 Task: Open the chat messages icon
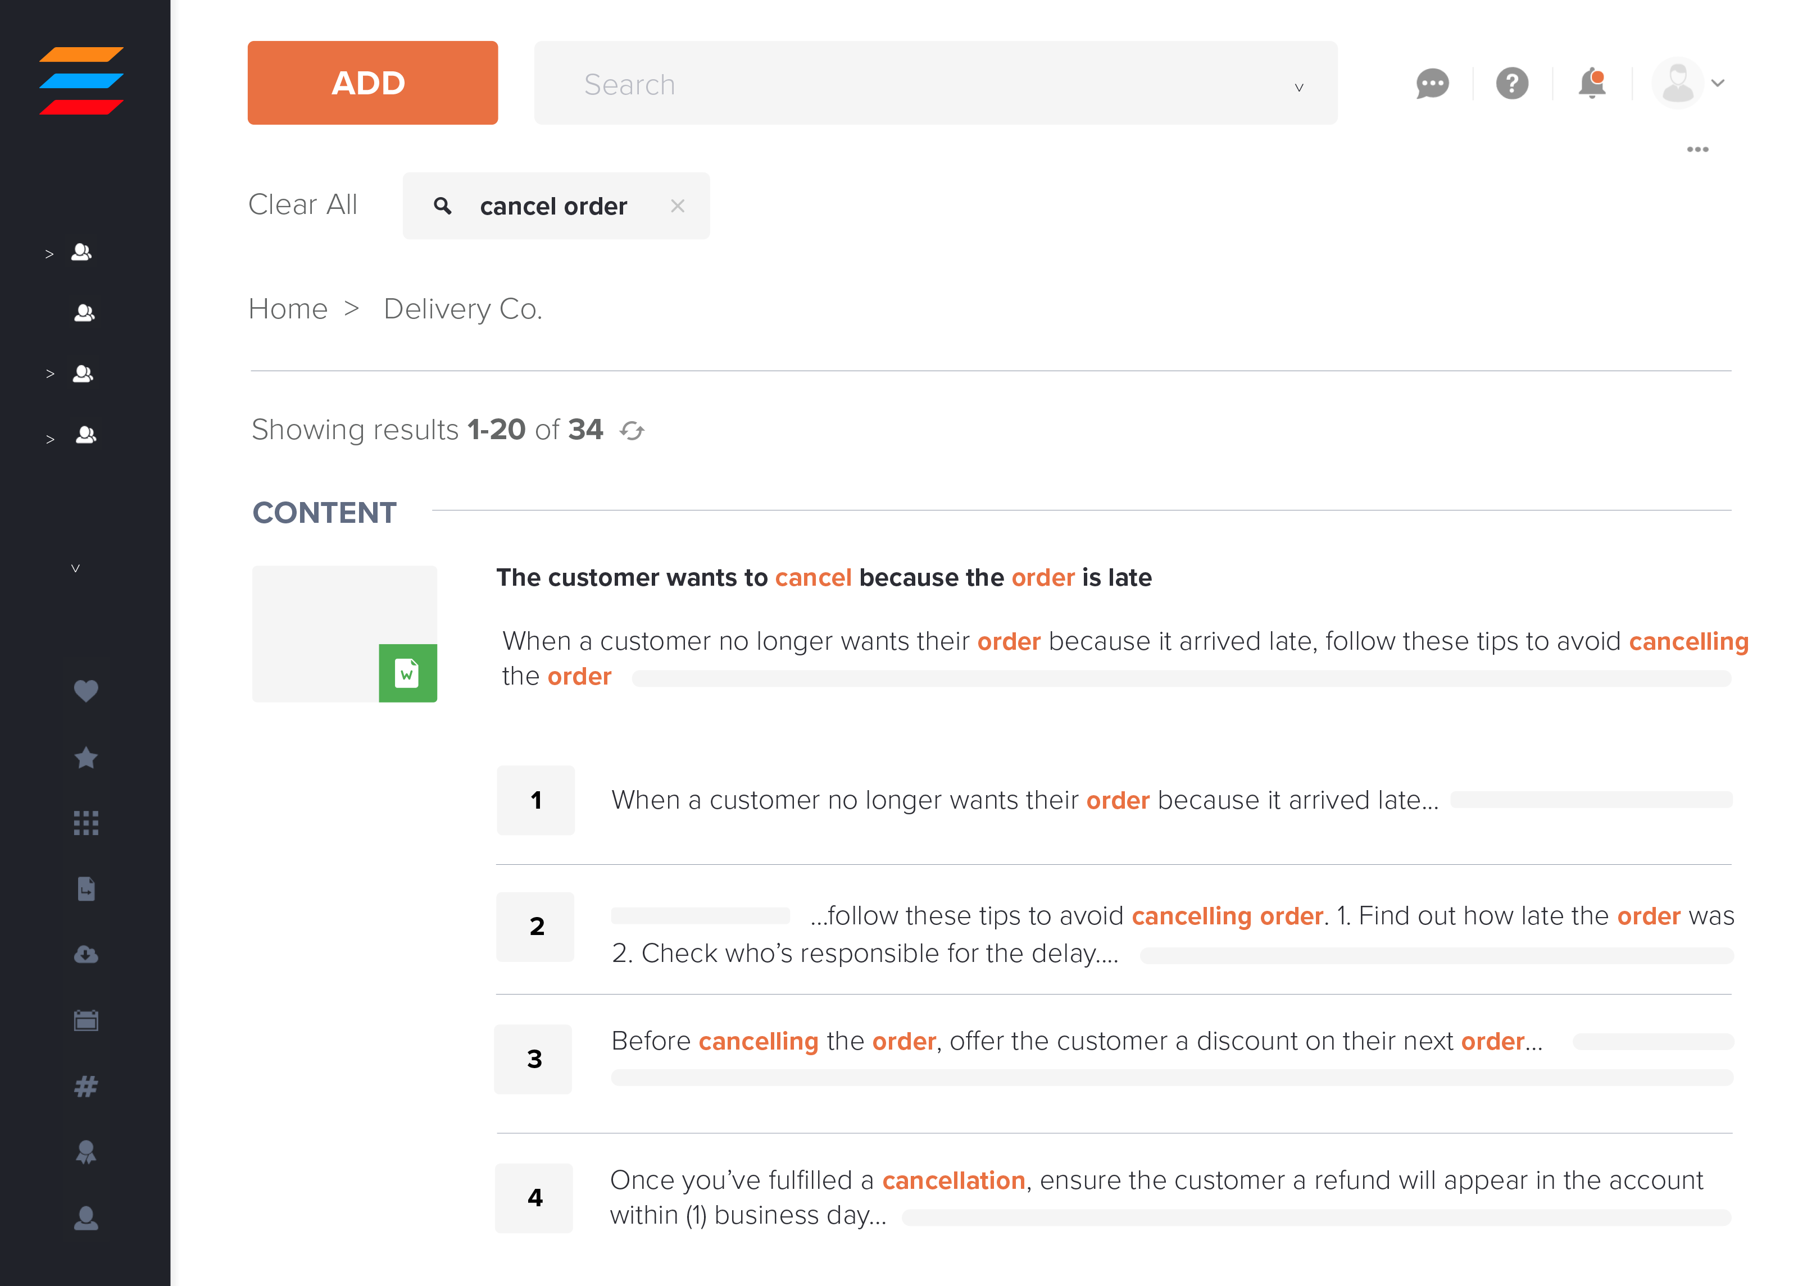1431,84
